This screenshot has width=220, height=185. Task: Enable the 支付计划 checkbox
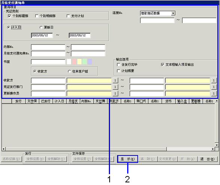tap(68, 16)
